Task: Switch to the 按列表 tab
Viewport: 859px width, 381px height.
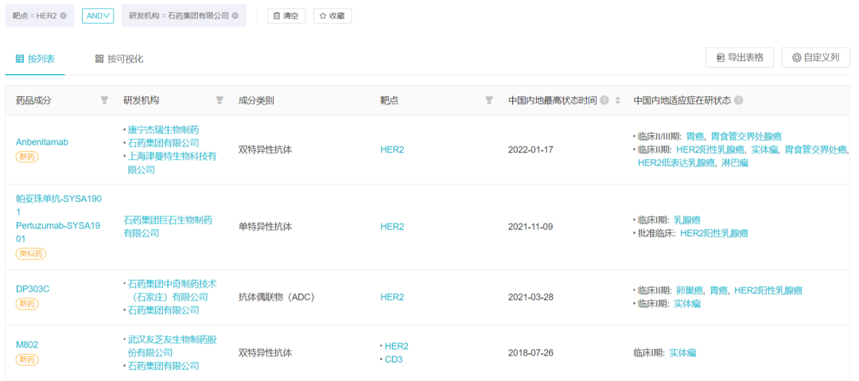Action: click(x=35, y=59)
